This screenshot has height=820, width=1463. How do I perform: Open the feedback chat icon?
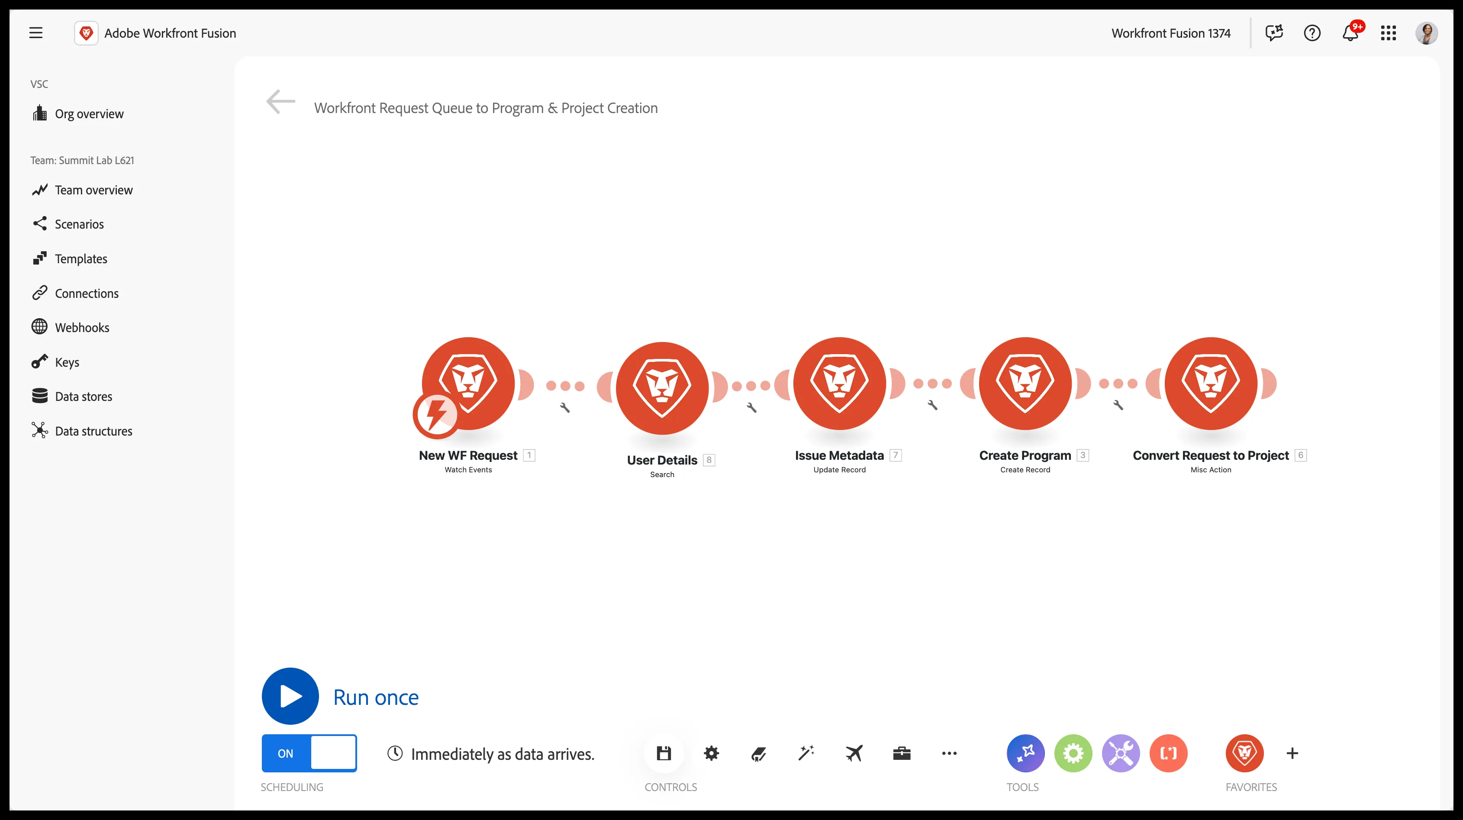tap(1274, 33)
